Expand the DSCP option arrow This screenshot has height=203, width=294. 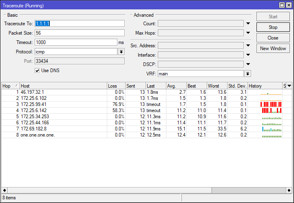click(x=248, y=64)
